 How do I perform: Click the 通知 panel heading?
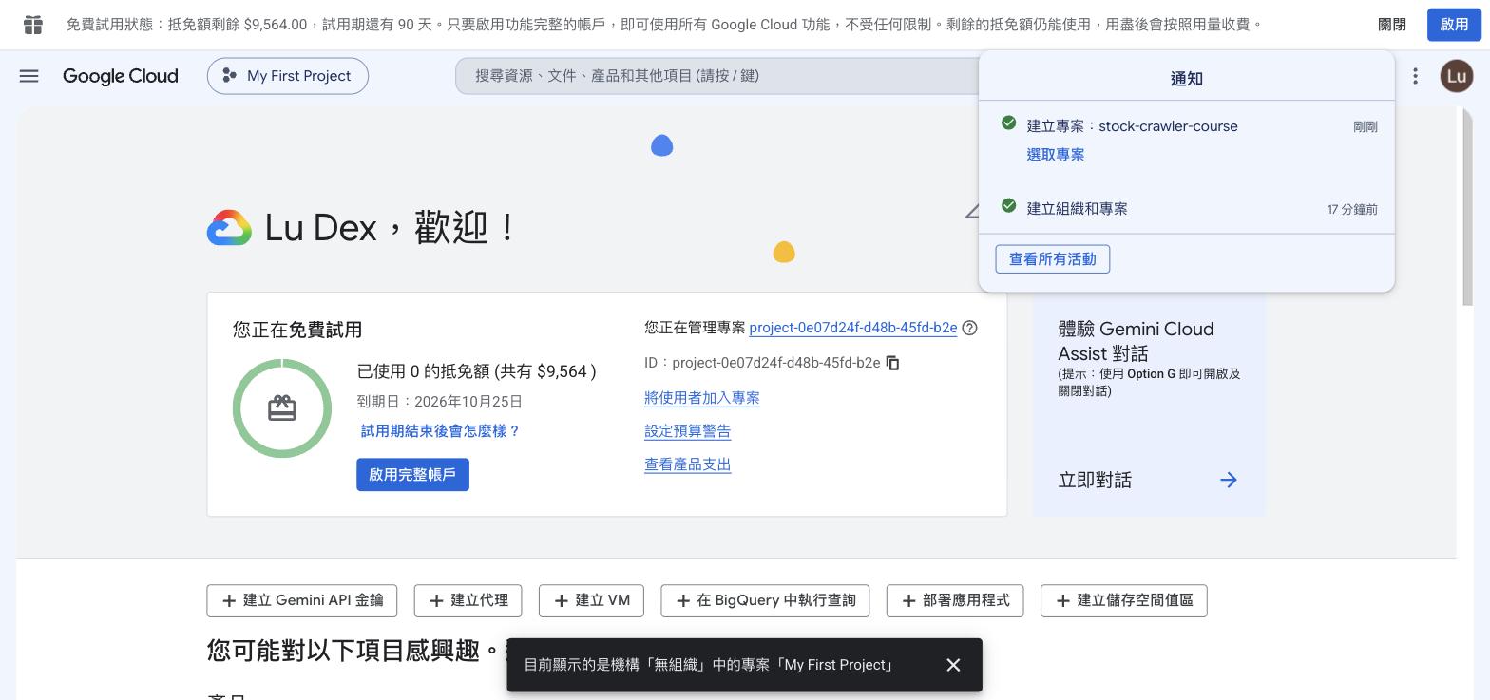click(x=1186, y=79)
